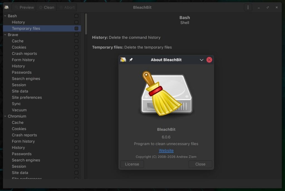Minimize the main BleachBit window

click(259, 8)
